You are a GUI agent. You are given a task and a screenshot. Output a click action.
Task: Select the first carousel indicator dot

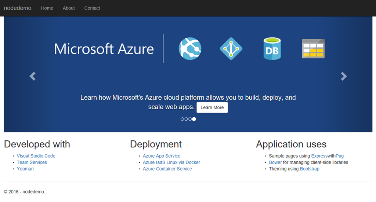tap(182, 119)
